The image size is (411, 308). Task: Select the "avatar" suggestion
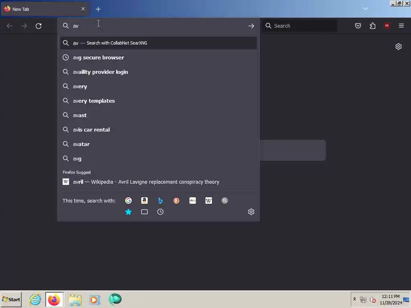click(158, 144)
